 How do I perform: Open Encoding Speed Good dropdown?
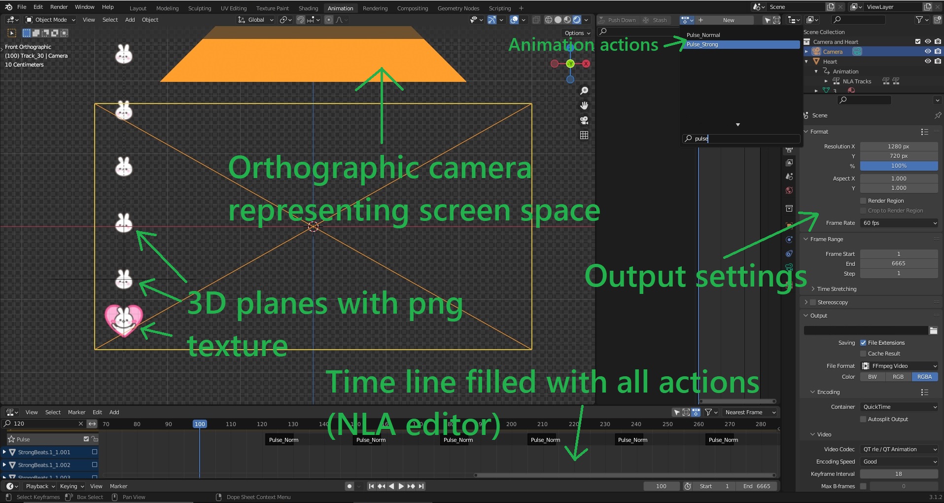point(899,462)
